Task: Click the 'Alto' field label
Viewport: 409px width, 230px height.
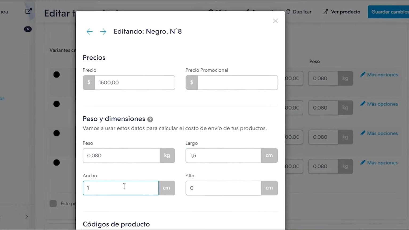Action: click(190, 176)
